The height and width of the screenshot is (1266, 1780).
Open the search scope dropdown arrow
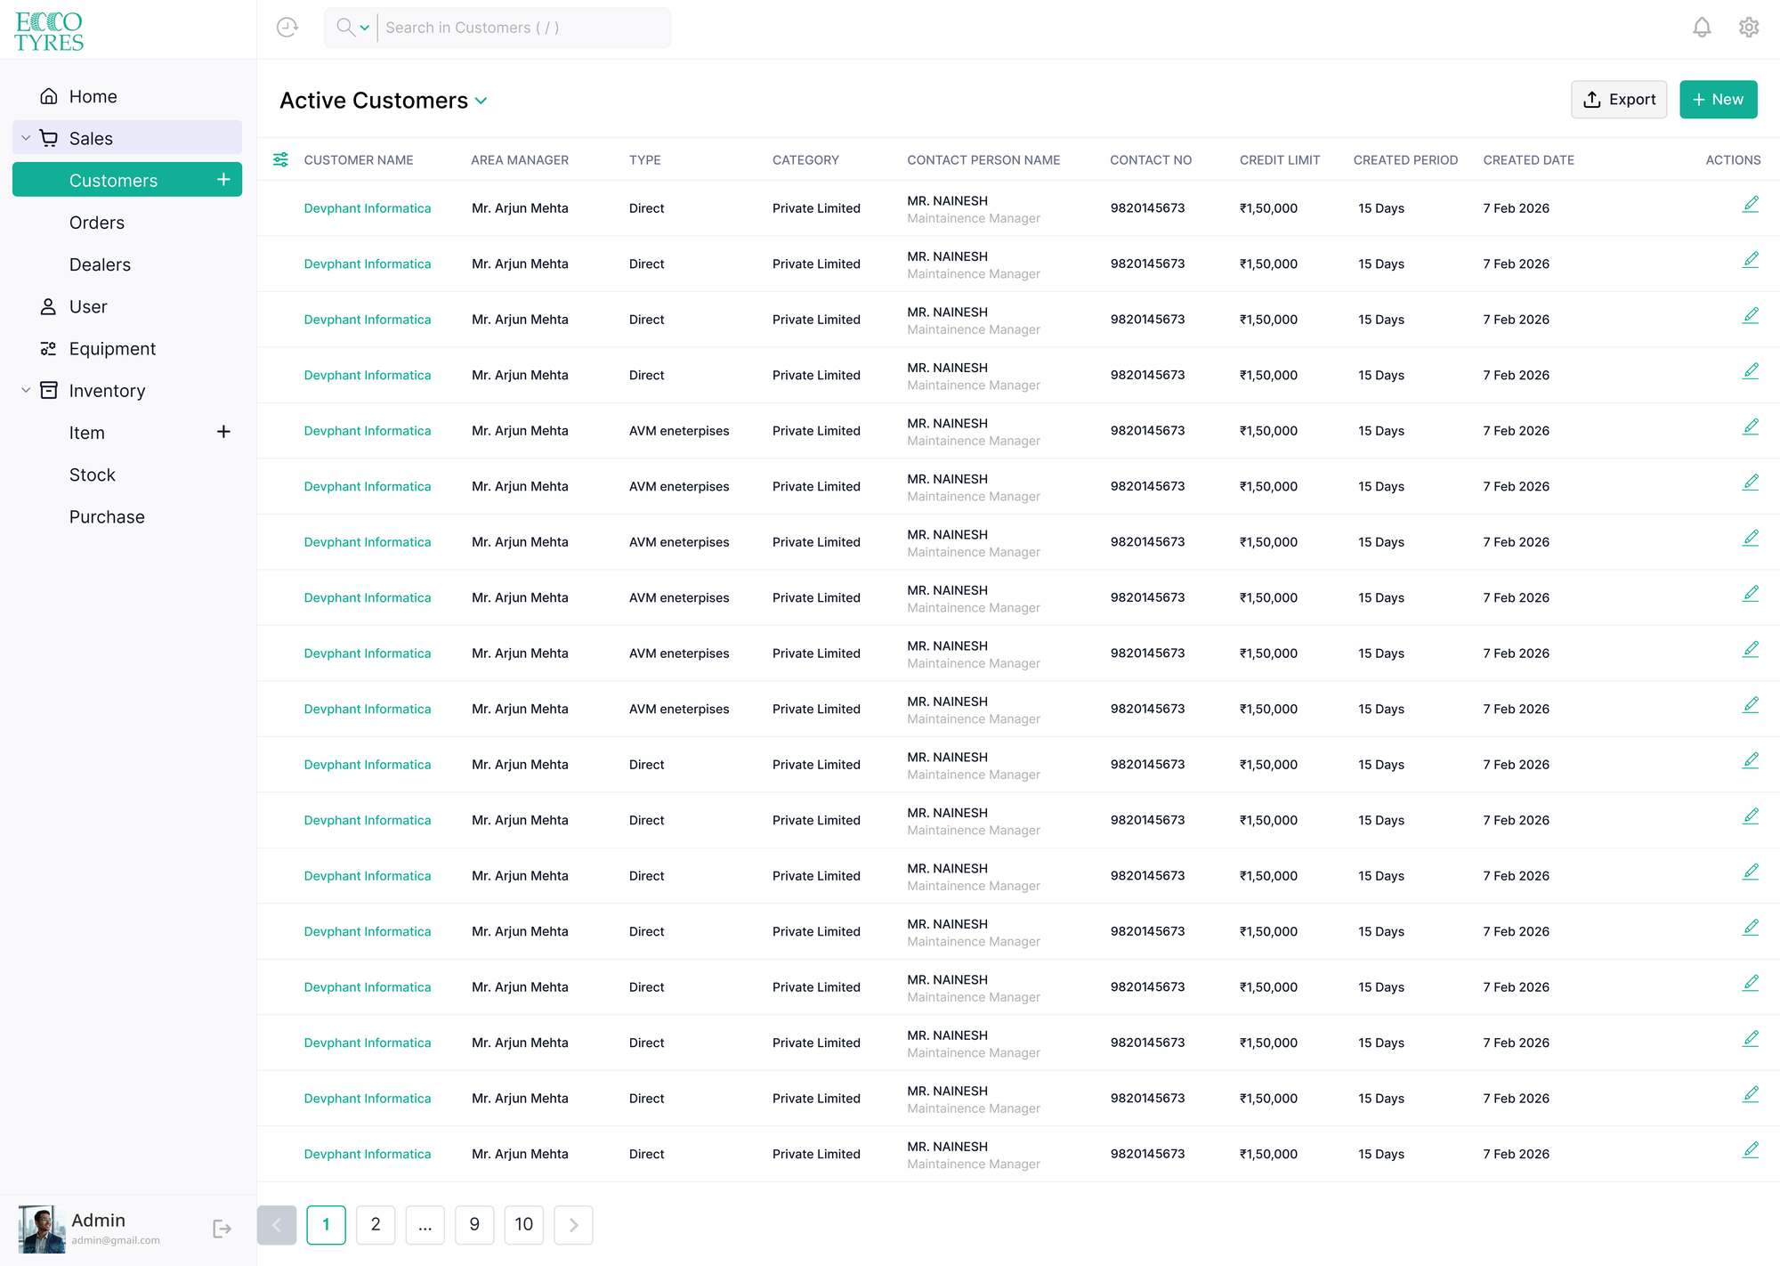[365, 28]
